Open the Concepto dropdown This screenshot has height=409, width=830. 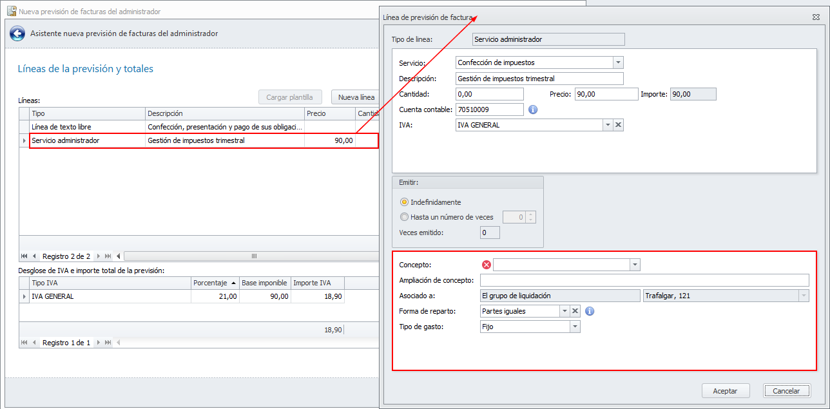635,265
